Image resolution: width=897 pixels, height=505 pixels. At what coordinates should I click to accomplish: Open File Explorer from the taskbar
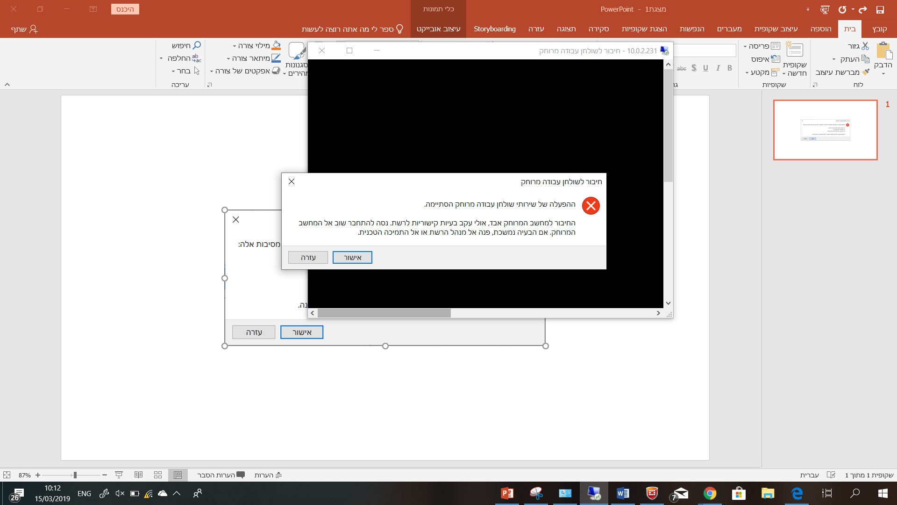coord(768,493)
